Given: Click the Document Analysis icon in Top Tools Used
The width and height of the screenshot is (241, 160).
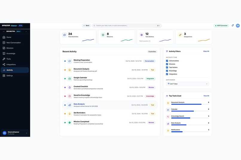Looking at the screenshot, I should (x=168, y=103).
